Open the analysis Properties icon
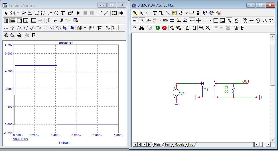278x151 pixels. coord(70,13)
